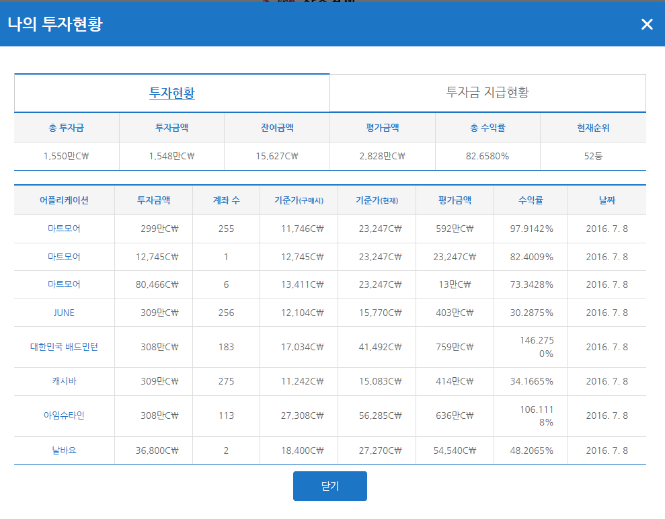The width and height of the screenshot is (665, 519).
Task: Click the 날짜 column header
Action: point(607,200)
